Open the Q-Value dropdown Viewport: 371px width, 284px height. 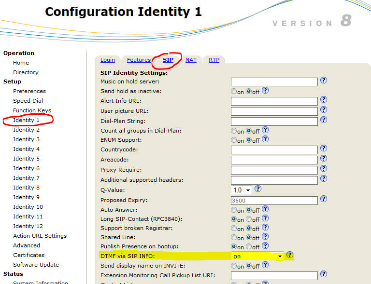pyautogui.click(x=242, y=190)
